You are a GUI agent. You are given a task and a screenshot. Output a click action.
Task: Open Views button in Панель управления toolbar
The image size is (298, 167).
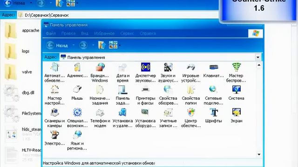[x=113, y=45]
